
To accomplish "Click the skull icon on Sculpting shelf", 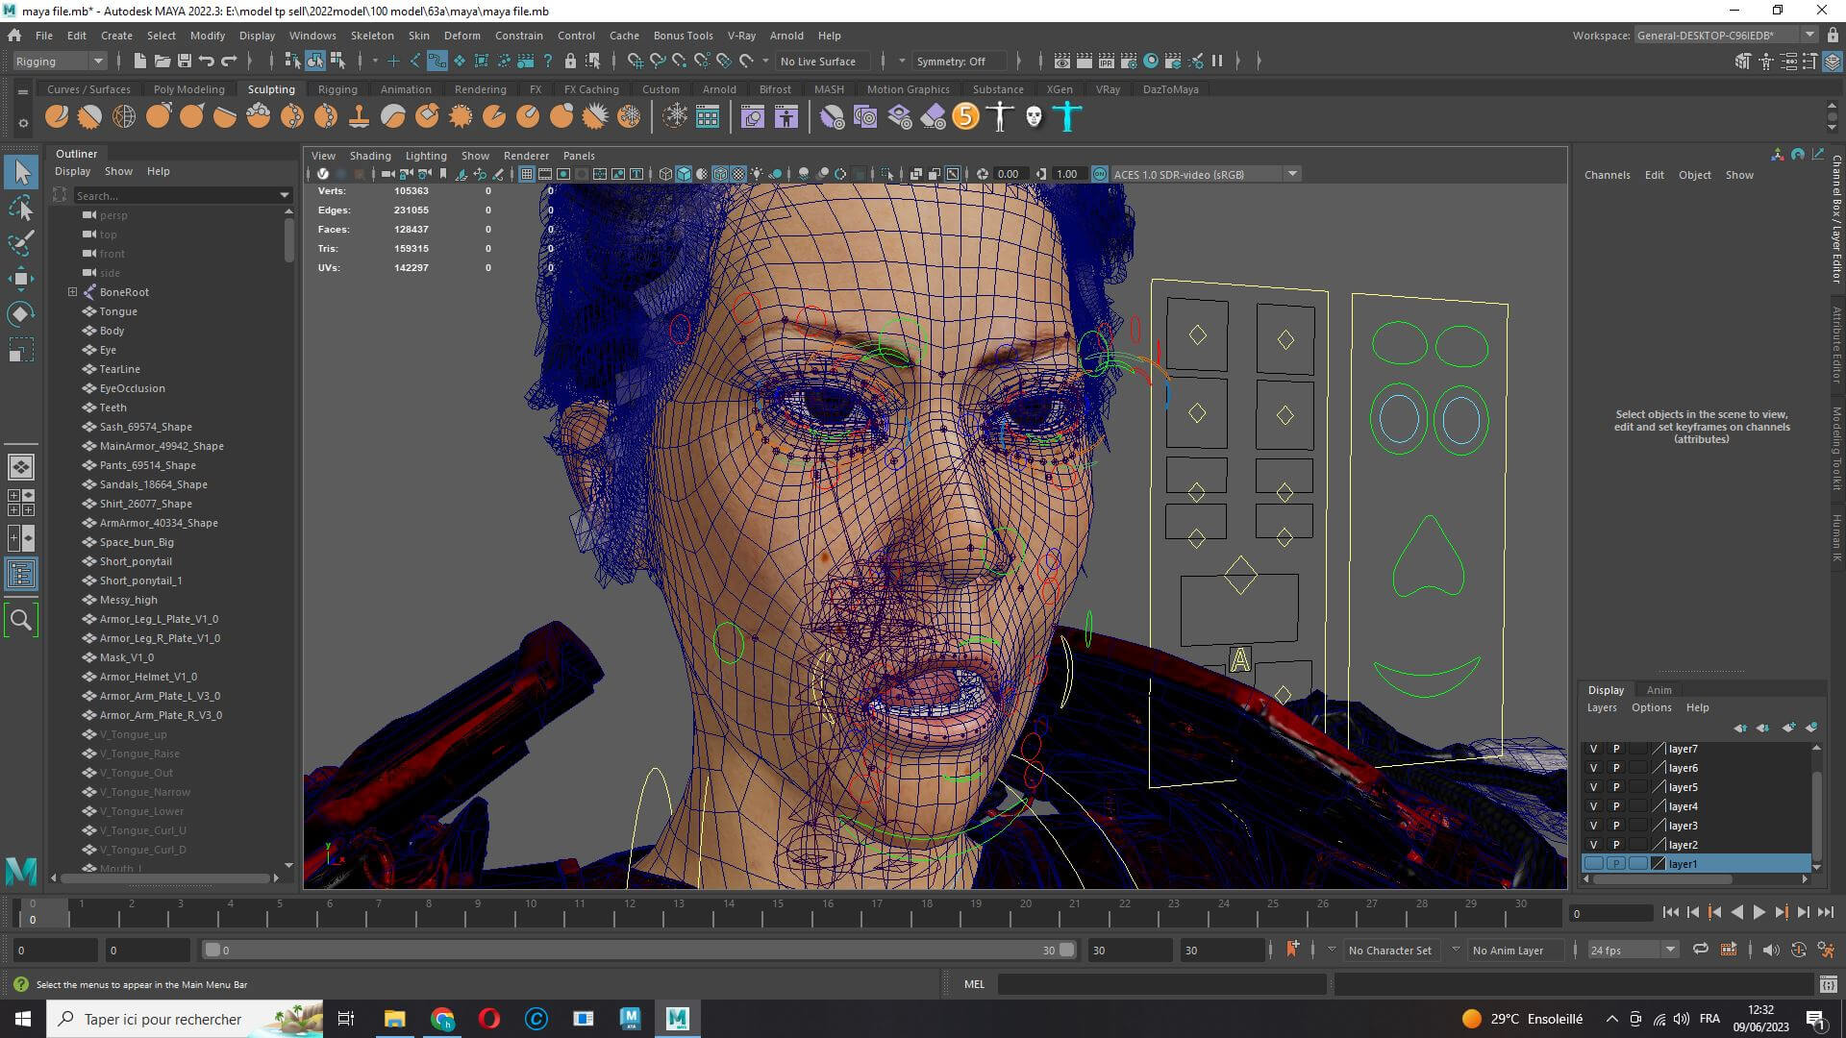I will tap(1034, 117).
